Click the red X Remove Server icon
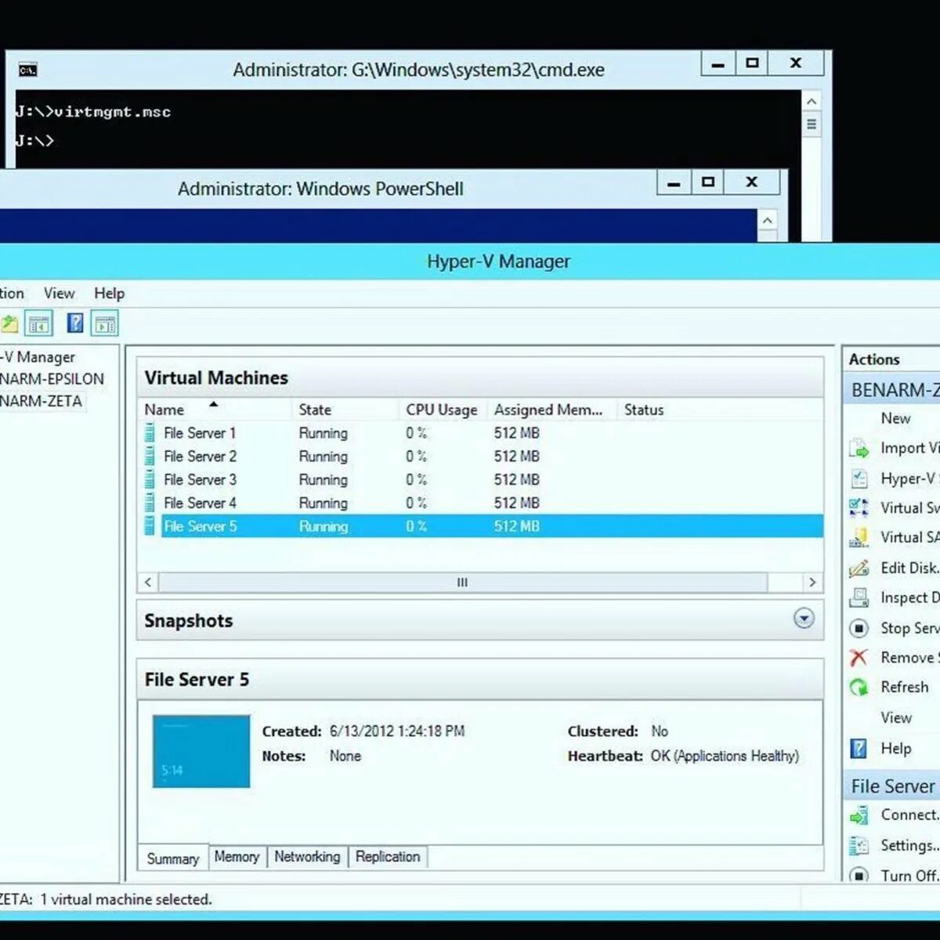 (x=859, y=658)
